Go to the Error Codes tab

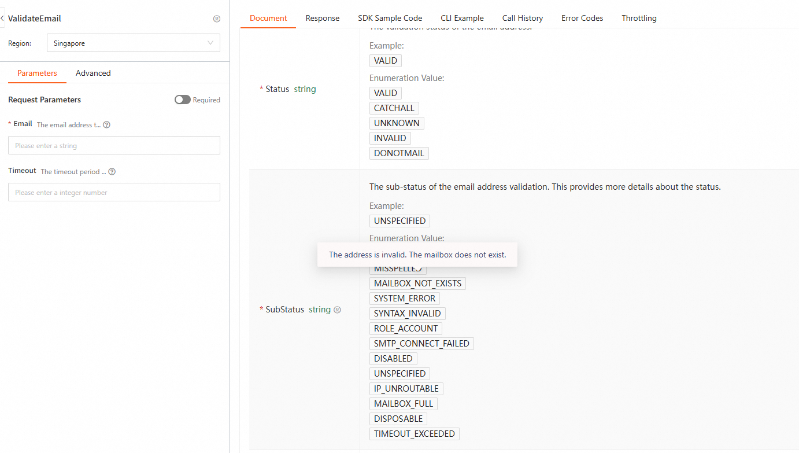[x=582, y=18]
